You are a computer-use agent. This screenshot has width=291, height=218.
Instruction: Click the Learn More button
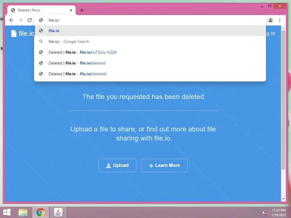tap(164, 165)
